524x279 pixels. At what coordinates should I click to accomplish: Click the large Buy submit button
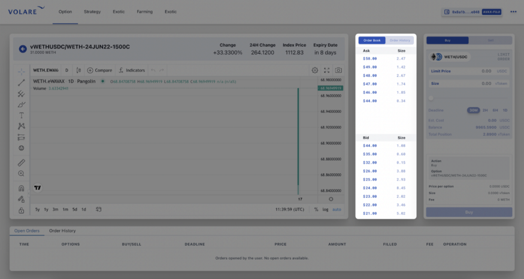(x=469, y=212)
